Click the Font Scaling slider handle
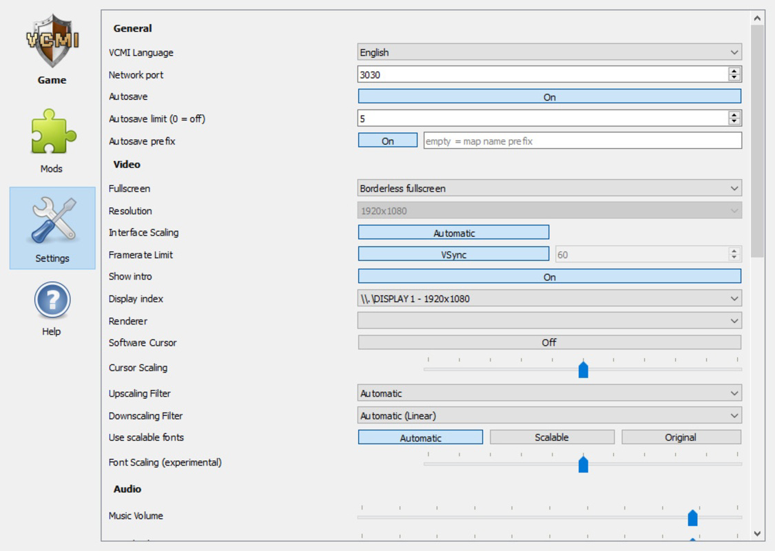Screen dimensions: 775x551 (583, 464)
